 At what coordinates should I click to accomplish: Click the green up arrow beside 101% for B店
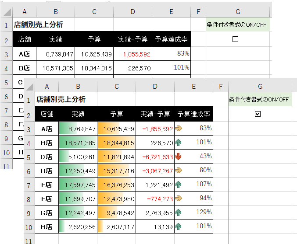[x=179, y=143]
